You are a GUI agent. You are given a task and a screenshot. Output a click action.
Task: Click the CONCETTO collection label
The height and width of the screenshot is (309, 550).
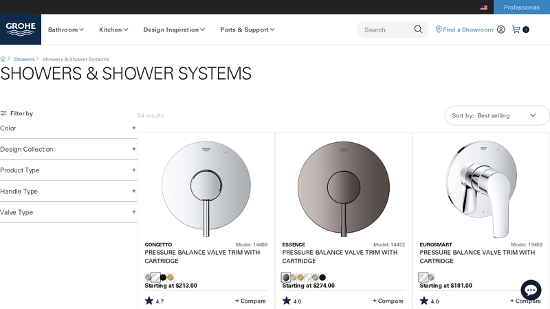coord(158,244)
